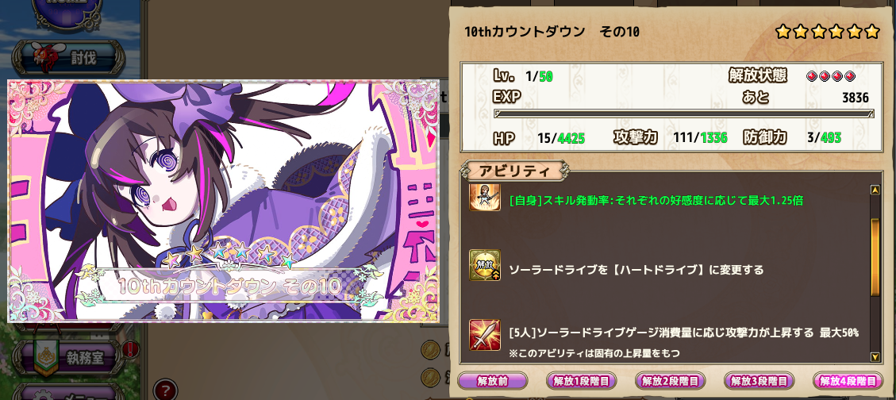This screenshot has height=400, width=896.
Task: Click the ability list scroll-up arrow
Action: pyautogui.click(x=875, y=190)
